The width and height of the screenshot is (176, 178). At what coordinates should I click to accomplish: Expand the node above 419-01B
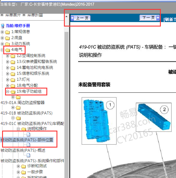(x=13, y=108)
